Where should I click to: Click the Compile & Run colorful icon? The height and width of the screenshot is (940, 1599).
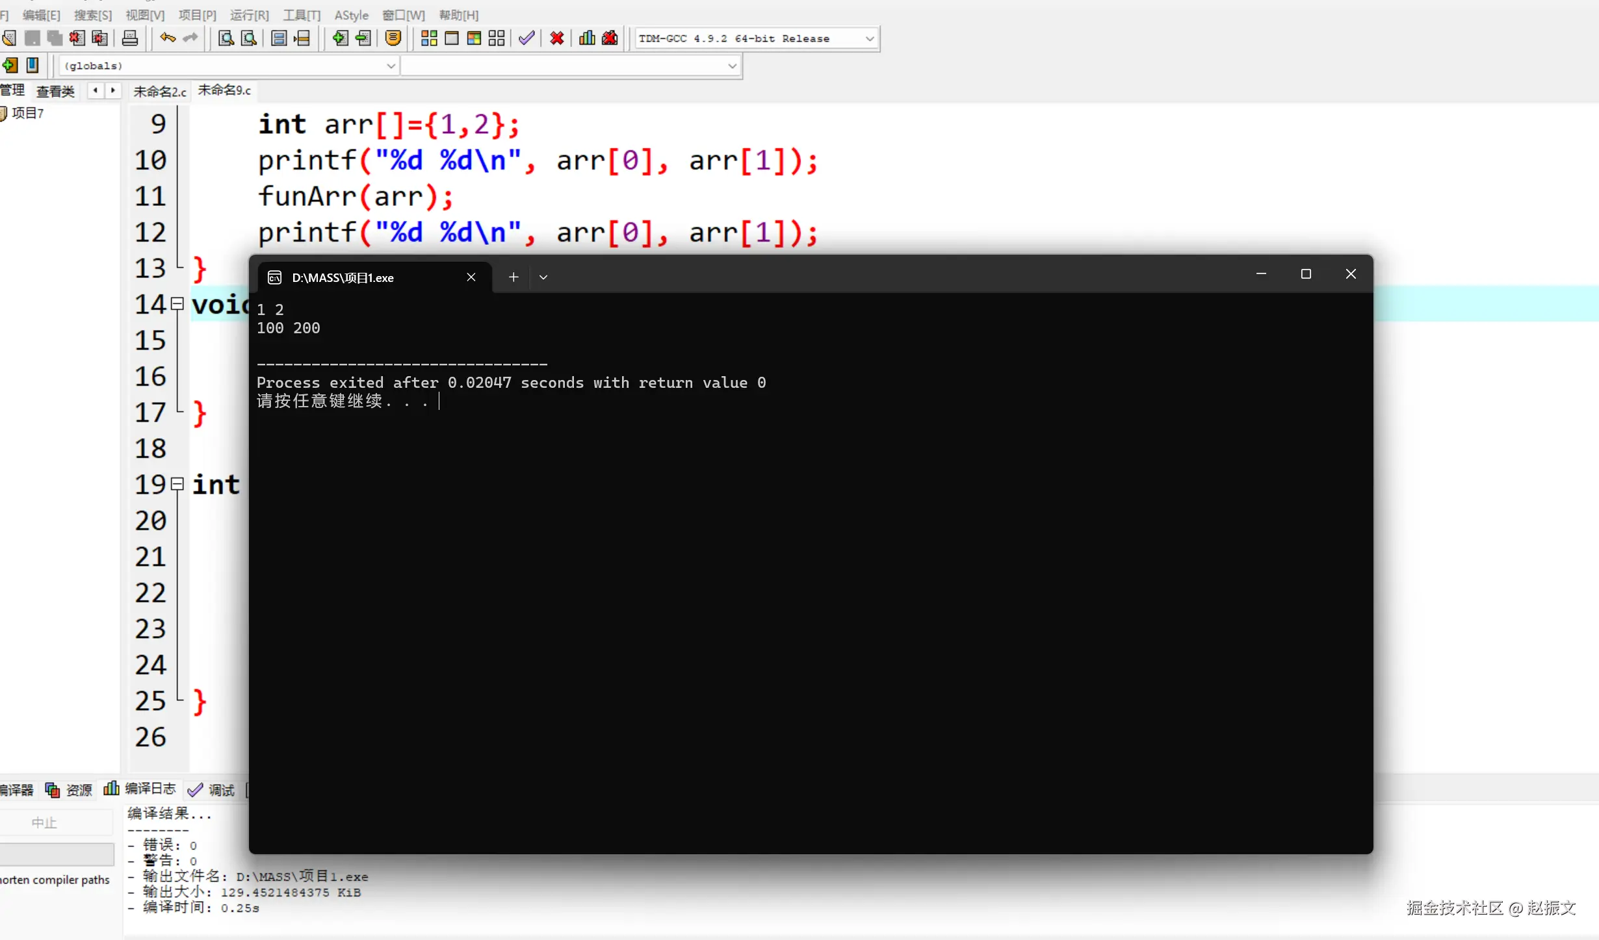(474, 38)
